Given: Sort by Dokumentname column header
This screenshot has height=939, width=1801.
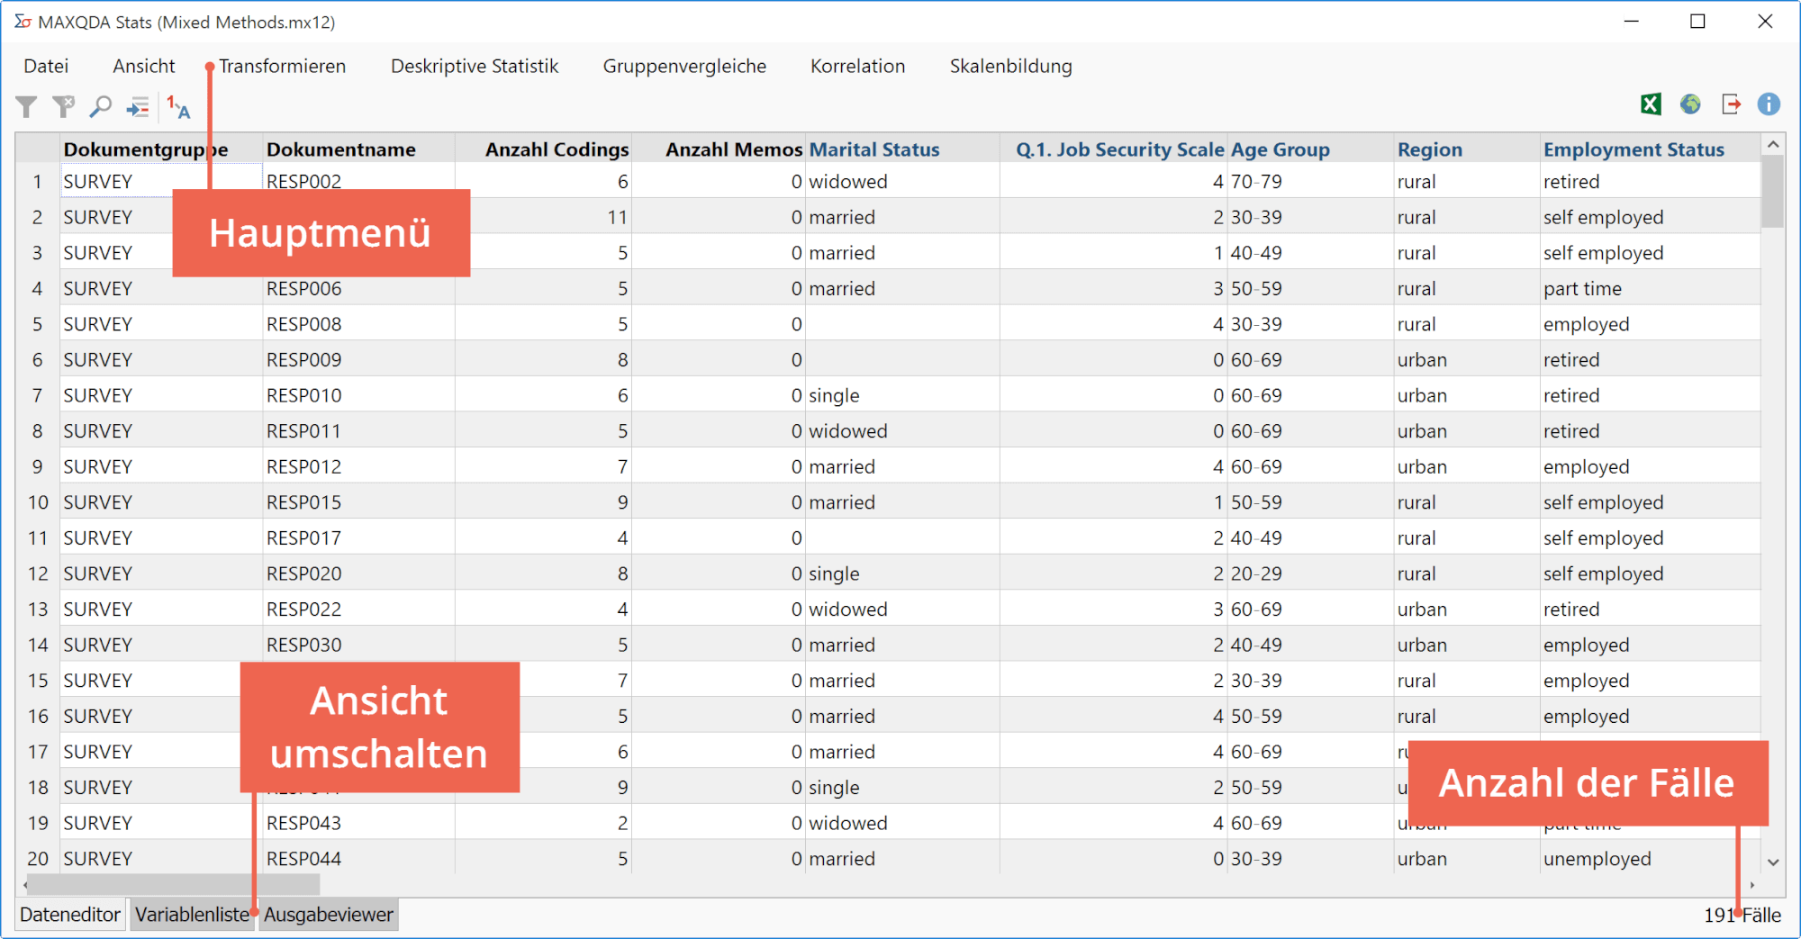Looking at the screenshot, I should click(x=358, y=149).
